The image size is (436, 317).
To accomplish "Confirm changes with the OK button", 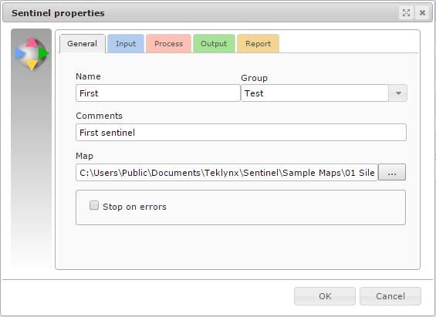I will 325,296.
